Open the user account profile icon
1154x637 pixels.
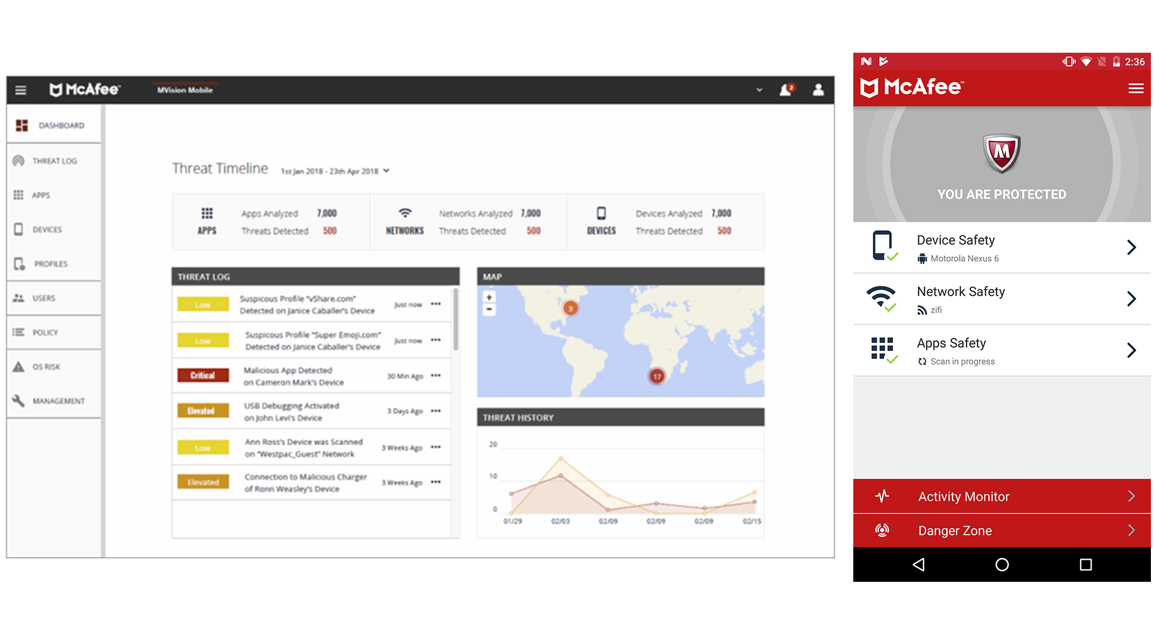pyautogui.click(x=818, y=90)
